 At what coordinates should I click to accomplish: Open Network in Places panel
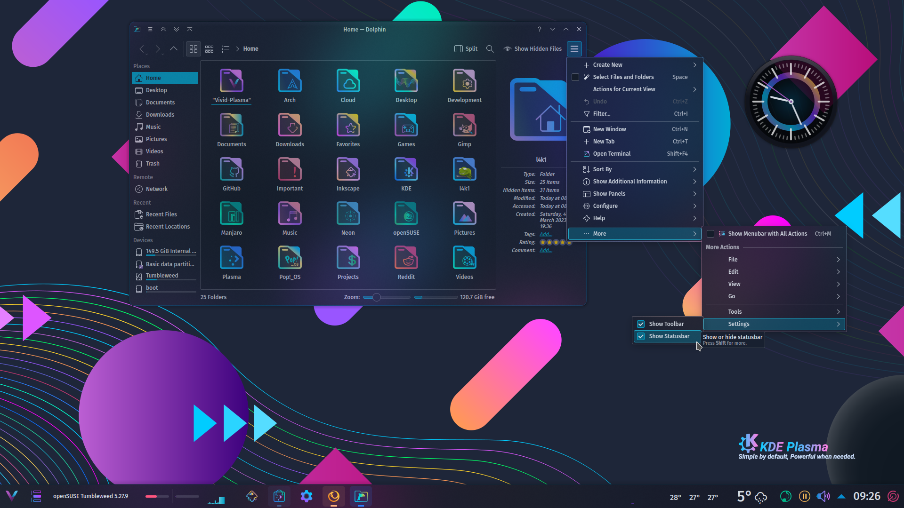pyautogui.click(x=165, y=189)
